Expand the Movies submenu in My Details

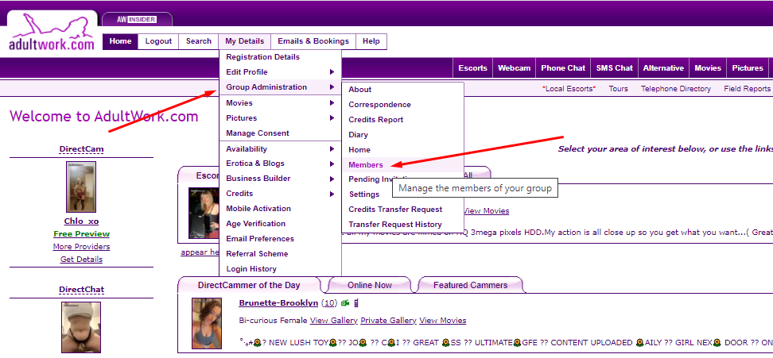[280, 103]
